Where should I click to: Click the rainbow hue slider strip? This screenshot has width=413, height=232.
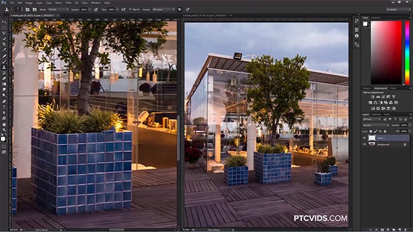click(407, 53)
